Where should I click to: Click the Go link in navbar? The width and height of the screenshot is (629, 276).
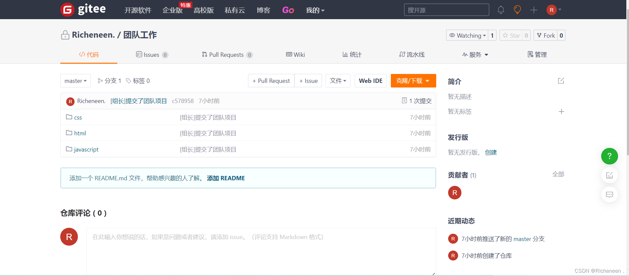point(288,10)
